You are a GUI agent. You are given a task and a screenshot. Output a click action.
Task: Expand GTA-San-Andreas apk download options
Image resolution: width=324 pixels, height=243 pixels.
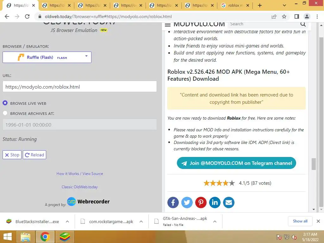215,221
